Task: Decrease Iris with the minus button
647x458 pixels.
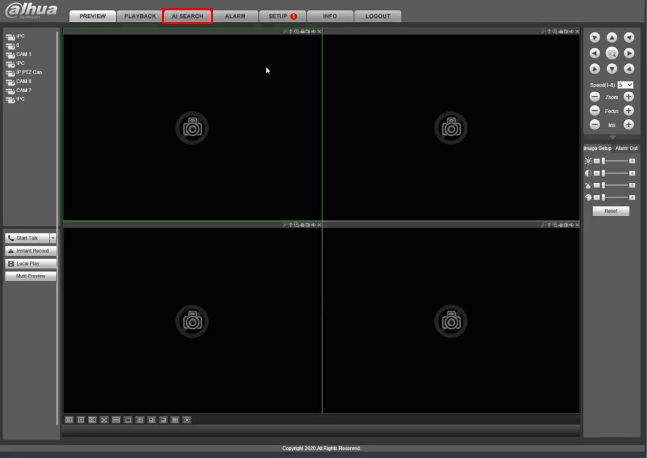Action: (595, 125)
